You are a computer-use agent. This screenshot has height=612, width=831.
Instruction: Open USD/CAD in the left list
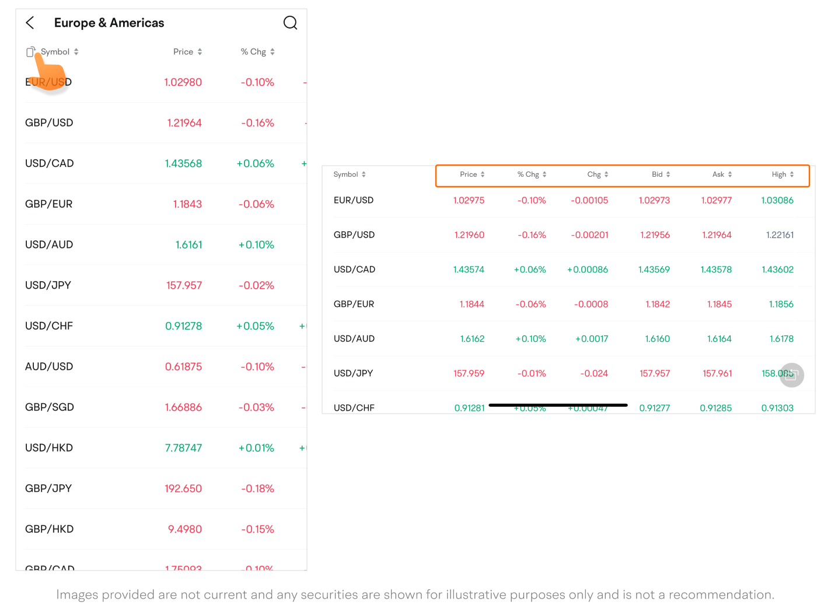50,163
